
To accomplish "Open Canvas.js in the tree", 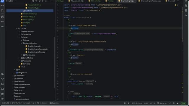I will pyautogui.click(x=27, y=64).
